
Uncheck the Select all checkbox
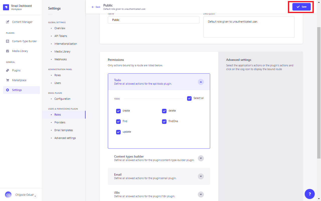point(189,98)
